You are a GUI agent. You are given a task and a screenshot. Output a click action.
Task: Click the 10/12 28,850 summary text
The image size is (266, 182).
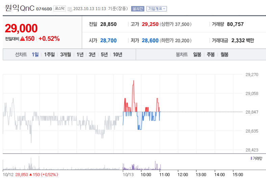tap(30, 175)
